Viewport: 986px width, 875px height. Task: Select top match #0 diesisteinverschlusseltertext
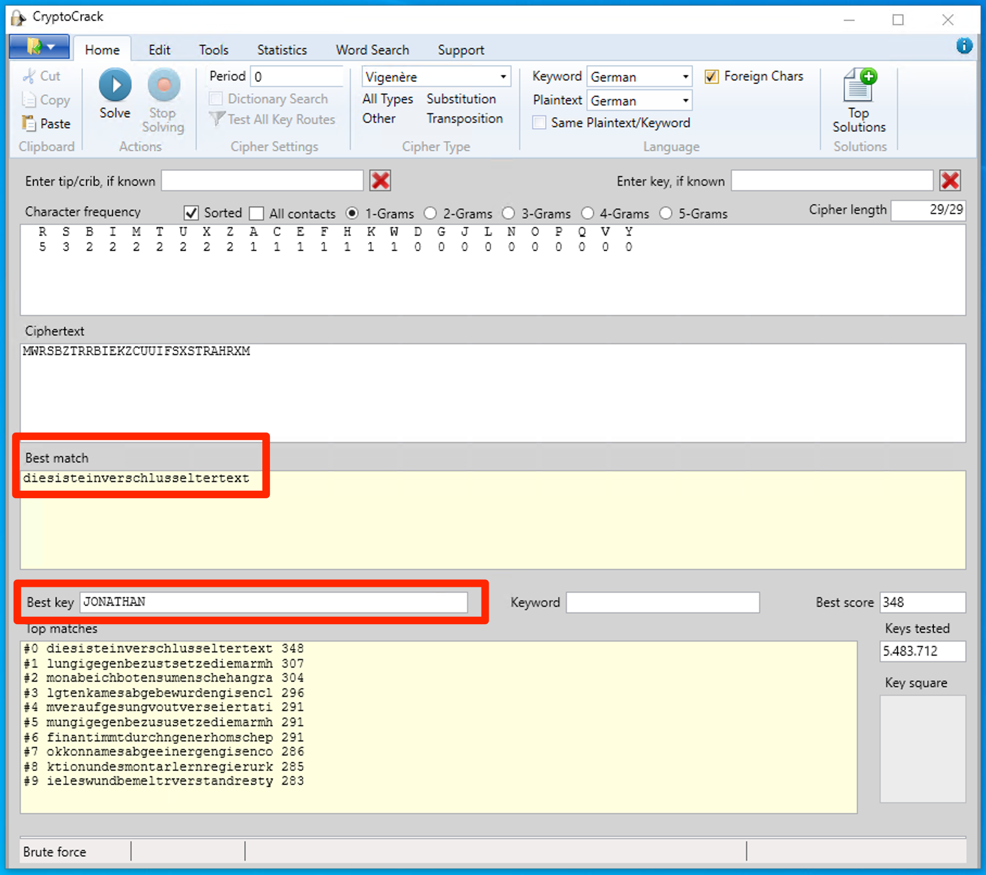[164, 649]
